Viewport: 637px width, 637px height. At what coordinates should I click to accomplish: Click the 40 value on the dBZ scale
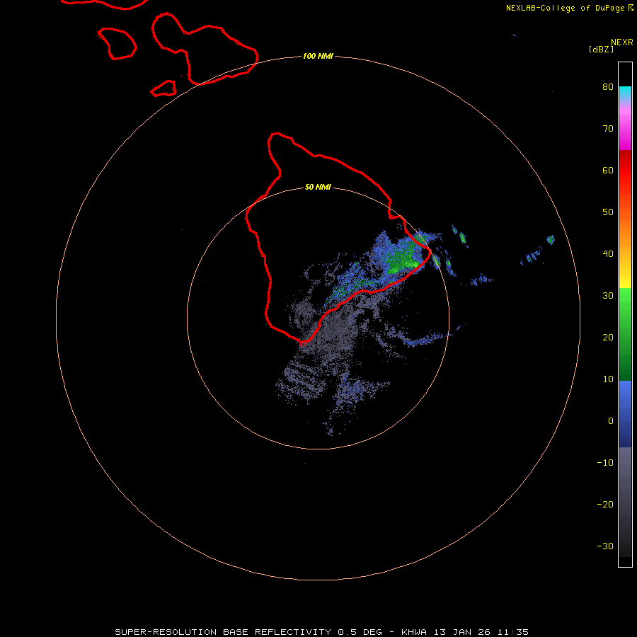608,254
